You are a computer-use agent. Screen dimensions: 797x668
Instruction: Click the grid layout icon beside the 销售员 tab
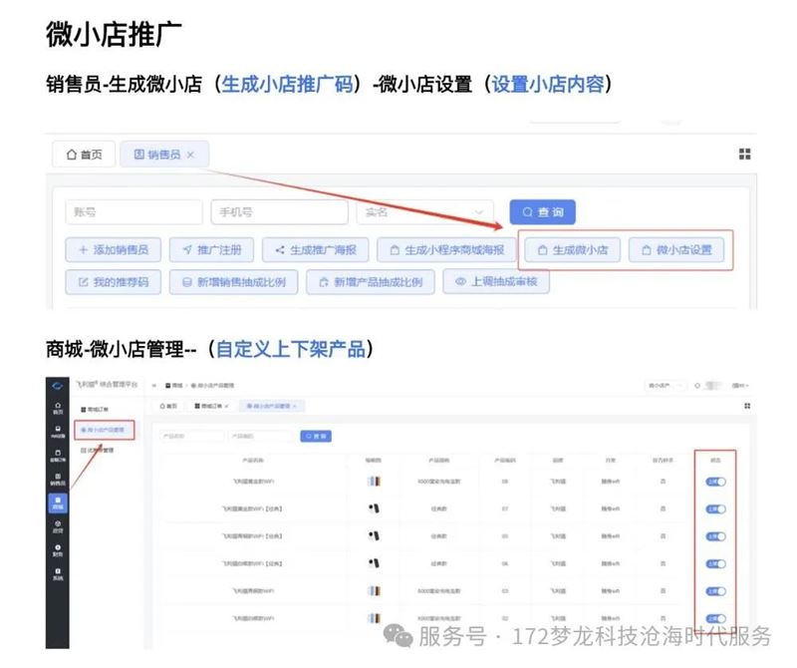click(744, 154)
